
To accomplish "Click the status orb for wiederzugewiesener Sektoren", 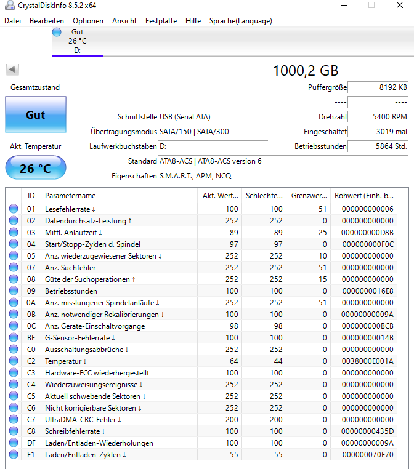I will click(14, 255).
